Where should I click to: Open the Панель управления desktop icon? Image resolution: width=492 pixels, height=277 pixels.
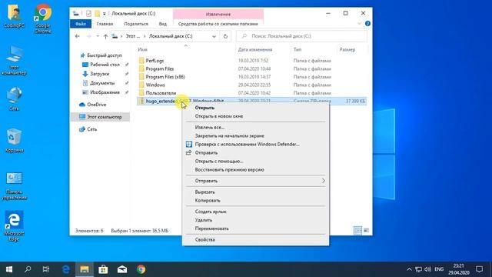(x=14, y=186)
